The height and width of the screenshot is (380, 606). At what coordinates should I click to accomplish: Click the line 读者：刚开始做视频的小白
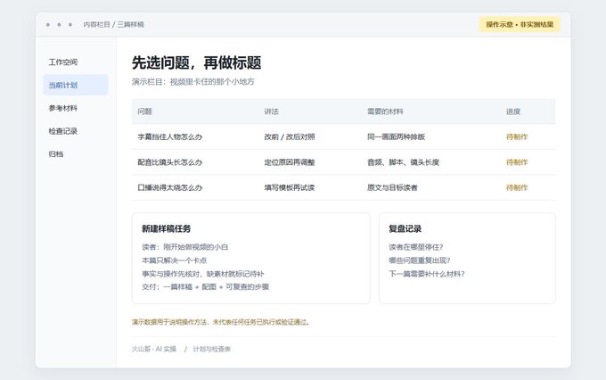point(184,247)
